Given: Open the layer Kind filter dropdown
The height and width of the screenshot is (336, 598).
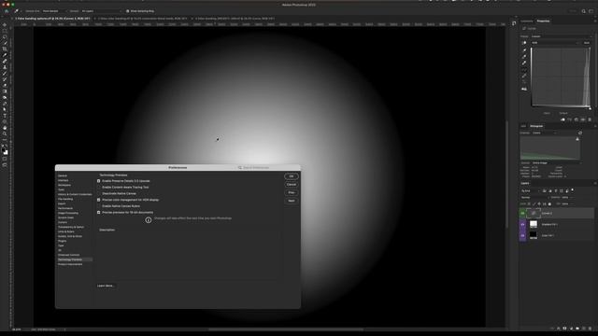Looking at the screenshot, I should pyautogui.click(x=530, y=190).
